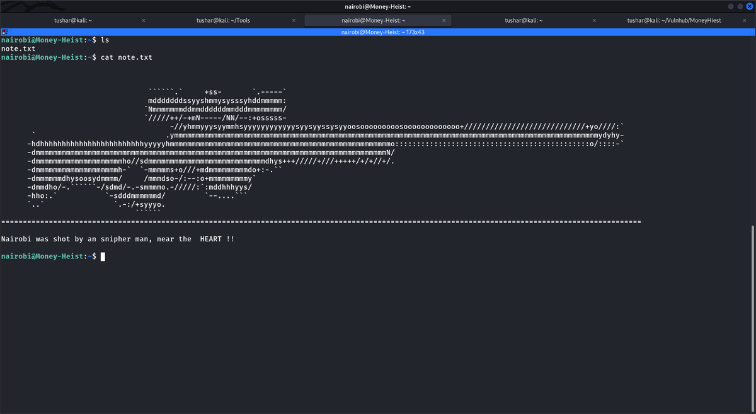Viewport: 756px width, 414px height.
Task: Click the note.txt filename listed by ls
Action: 18,49
